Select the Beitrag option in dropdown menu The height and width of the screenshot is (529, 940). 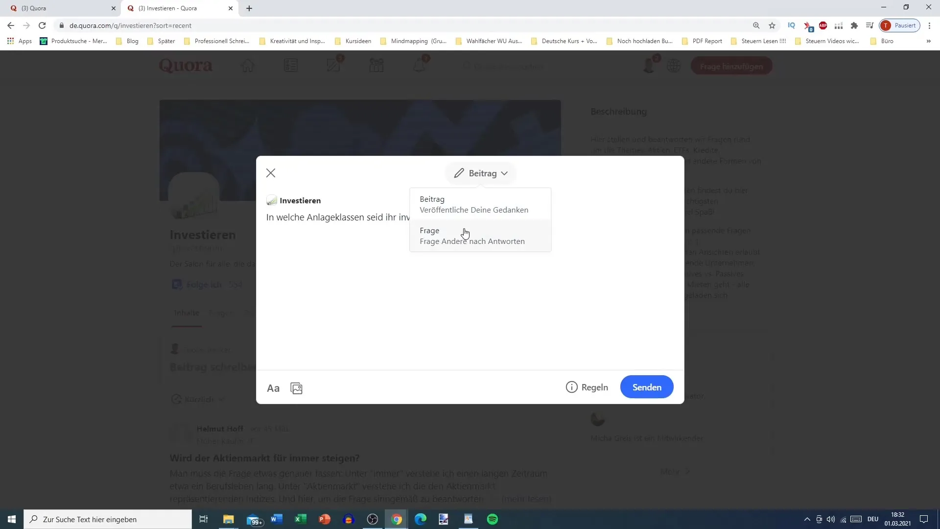click(x=480, y=205)
